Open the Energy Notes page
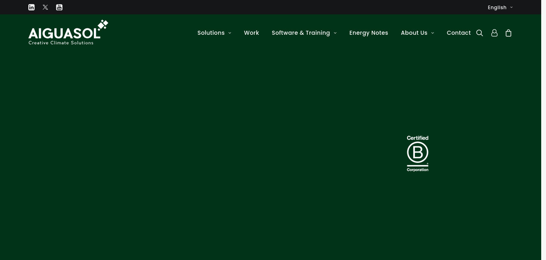Viewport: 546px width, 260px height. (369, 33)
